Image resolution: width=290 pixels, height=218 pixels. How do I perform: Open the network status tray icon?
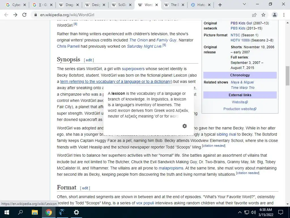pyautogui.click(x=247, y=212)
